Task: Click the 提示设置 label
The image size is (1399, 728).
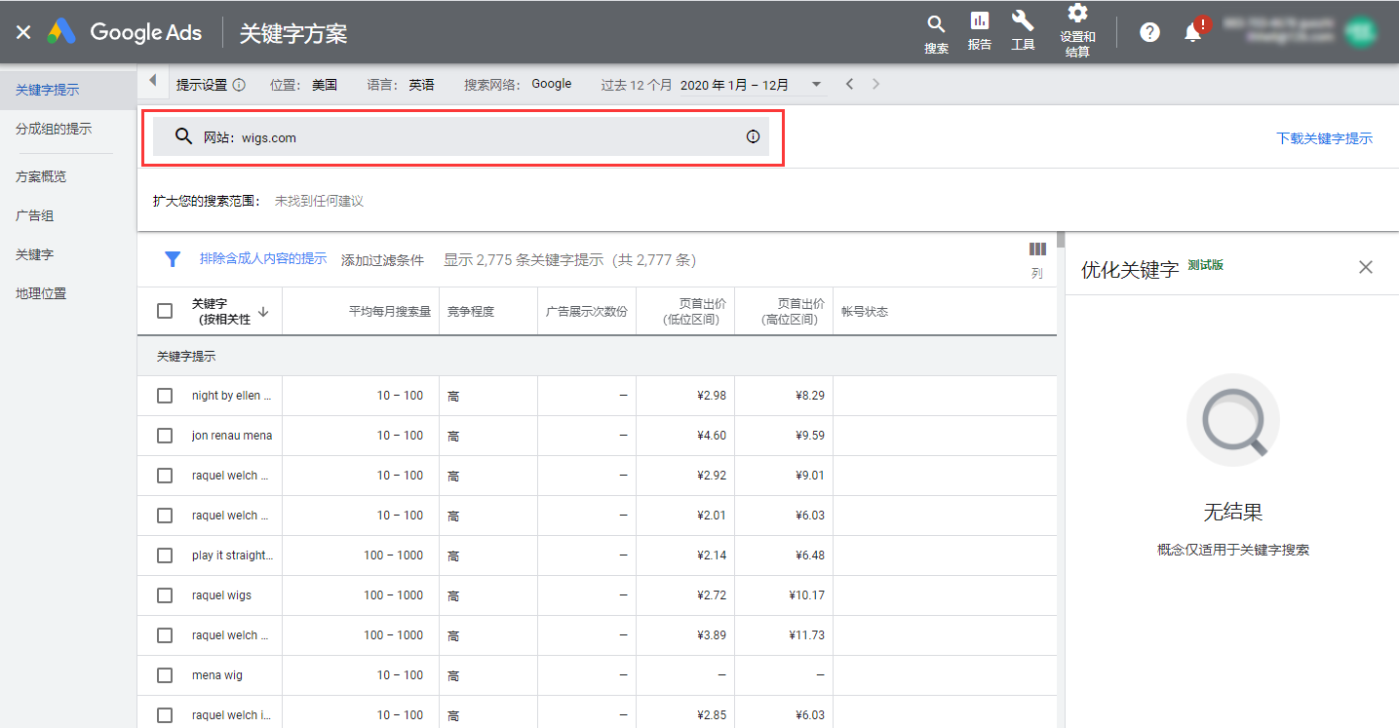Action: [202, 85]
